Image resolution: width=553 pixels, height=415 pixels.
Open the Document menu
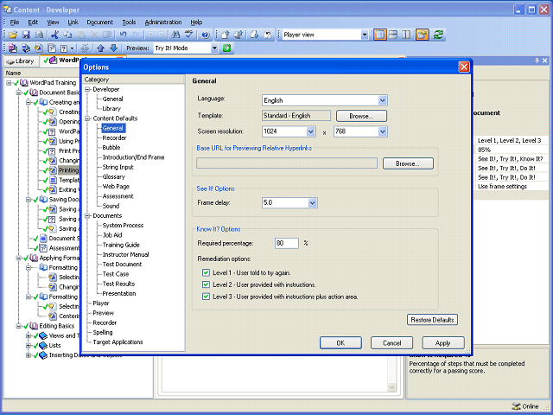[x=100, y=22]
